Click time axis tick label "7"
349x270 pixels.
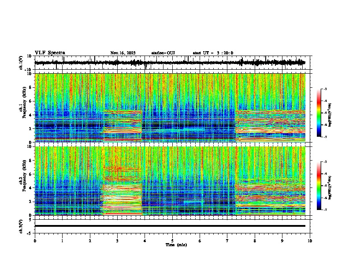coord(227,241)
